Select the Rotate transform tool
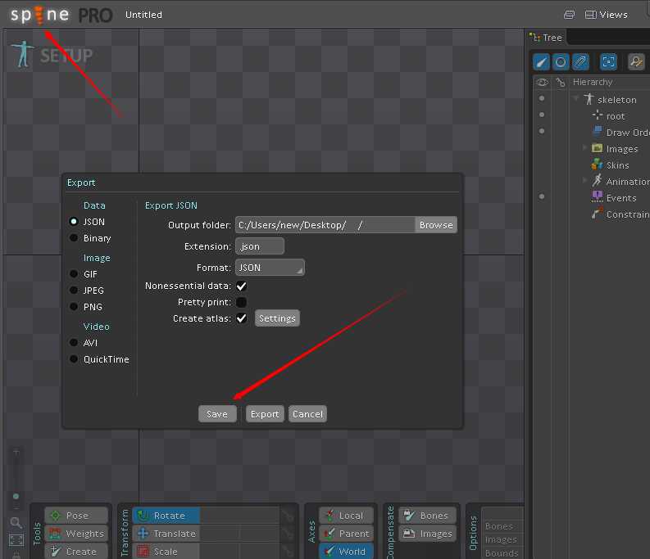This screenshot has width=650, height=559. coord(166,516)
